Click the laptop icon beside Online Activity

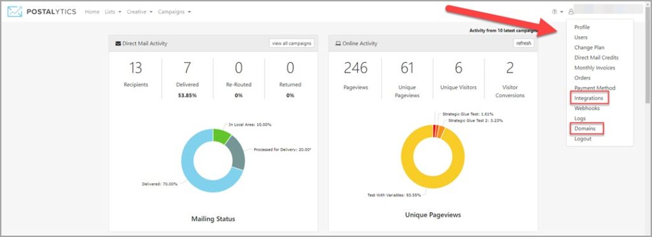[x=338, y=43]
